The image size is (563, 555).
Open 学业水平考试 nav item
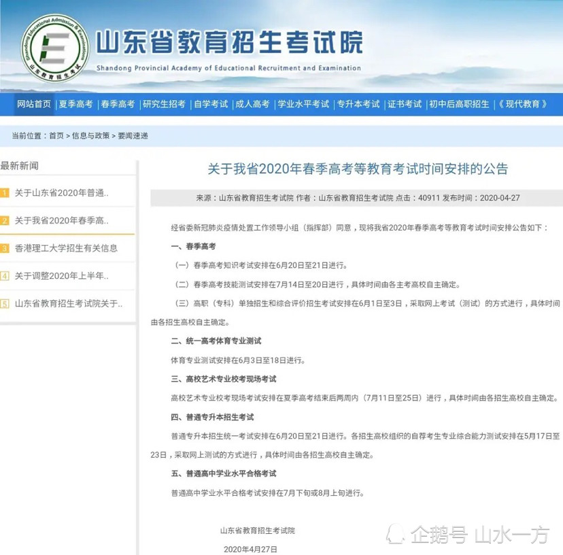pyautogui.click(x=303, y=104)
